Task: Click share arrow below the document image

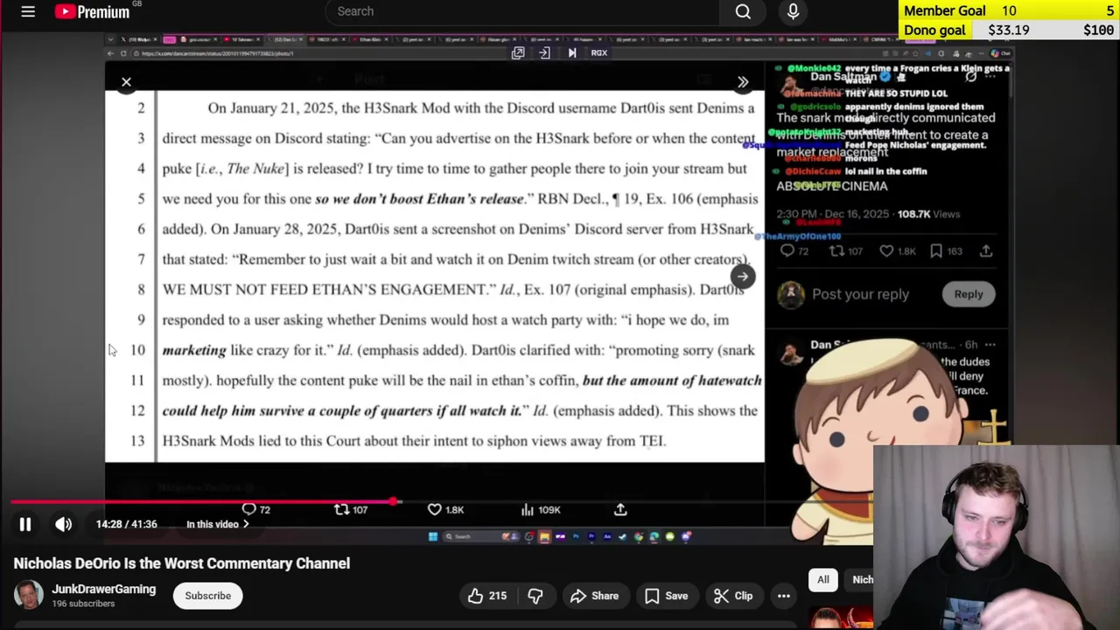Action: click(x=620, y=509)
